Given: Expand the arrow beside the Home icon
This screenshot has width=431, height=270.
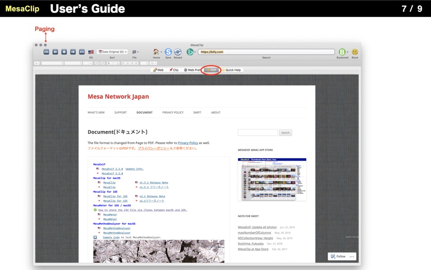Looking at the screenshot, I should pos(161,52).
